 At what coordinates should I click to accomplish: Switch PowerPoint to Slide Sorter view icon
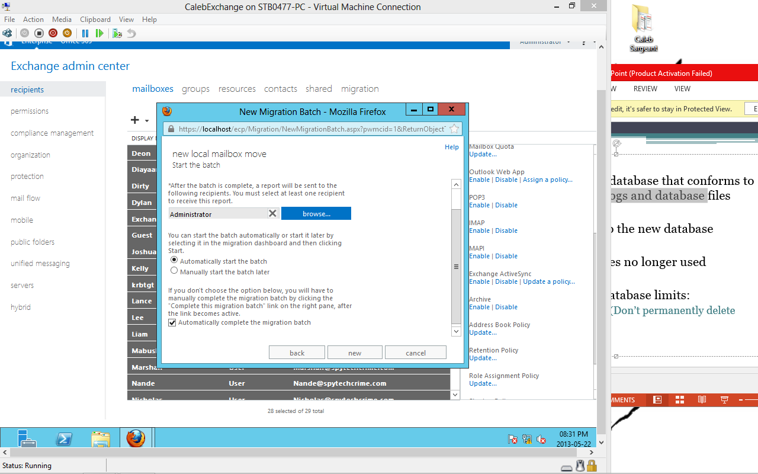point(679,400)
